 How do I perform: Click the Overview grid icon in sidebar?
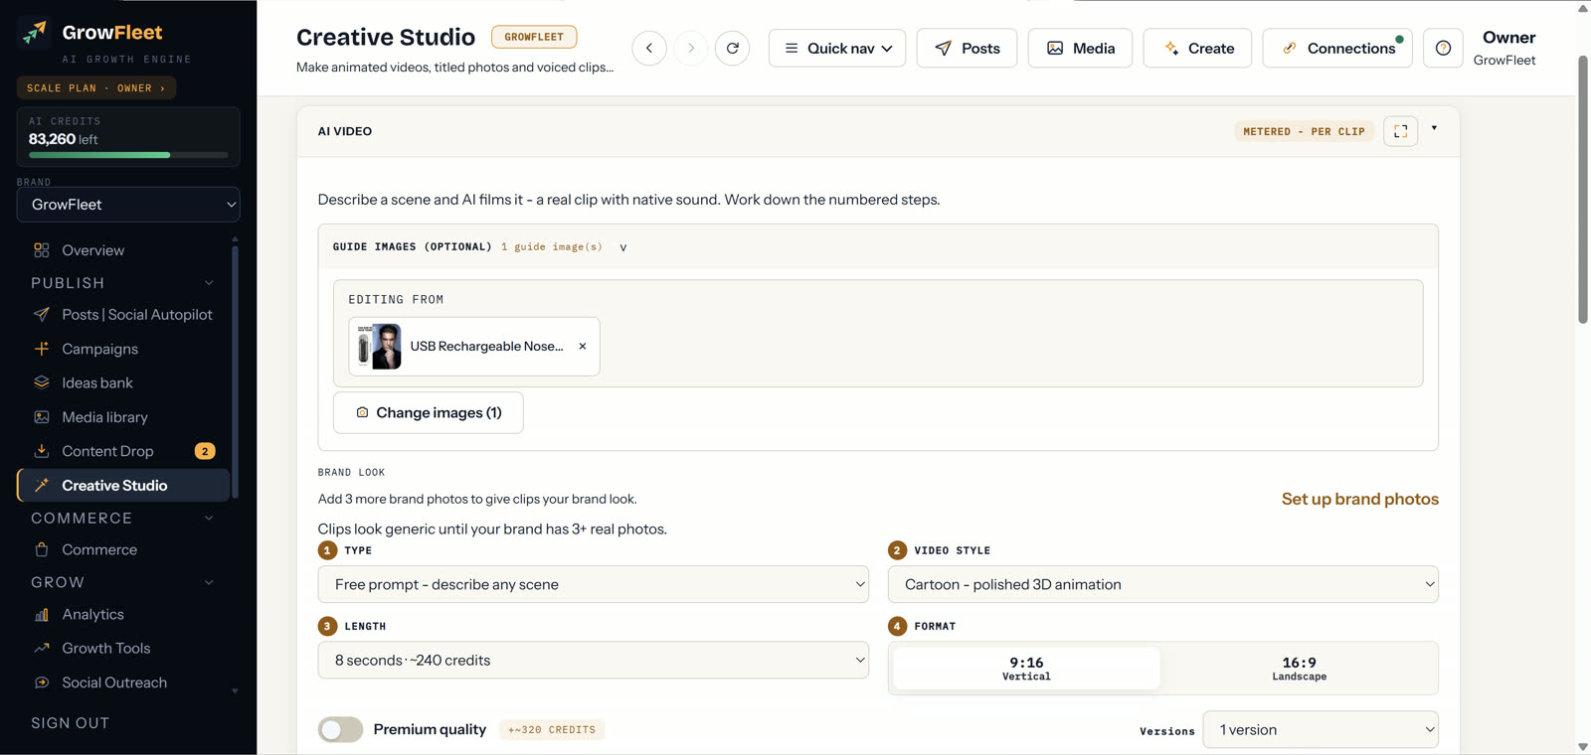coord(42,250)
